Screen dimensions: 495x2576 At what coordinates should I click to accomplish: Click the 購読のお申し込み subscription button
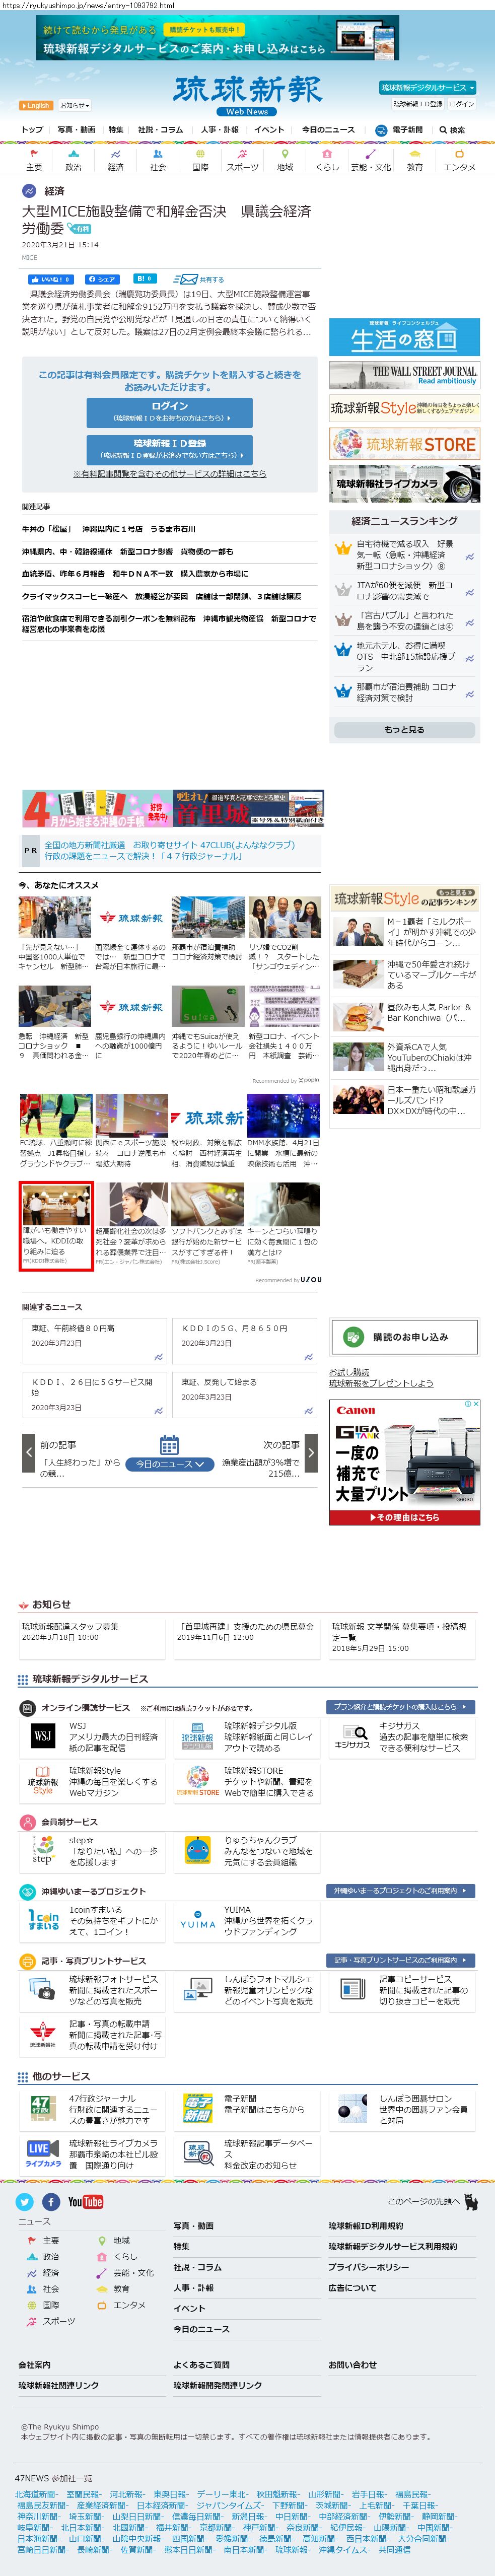coord(404,1337)
